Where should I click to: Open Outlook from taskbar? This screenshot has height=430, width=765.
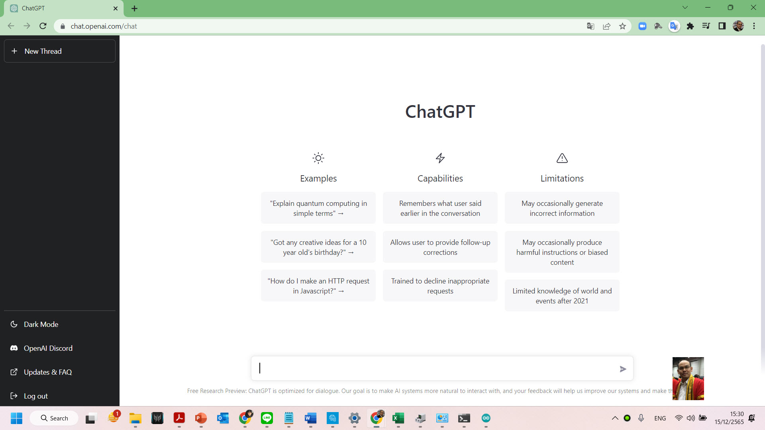coord(223,418)
